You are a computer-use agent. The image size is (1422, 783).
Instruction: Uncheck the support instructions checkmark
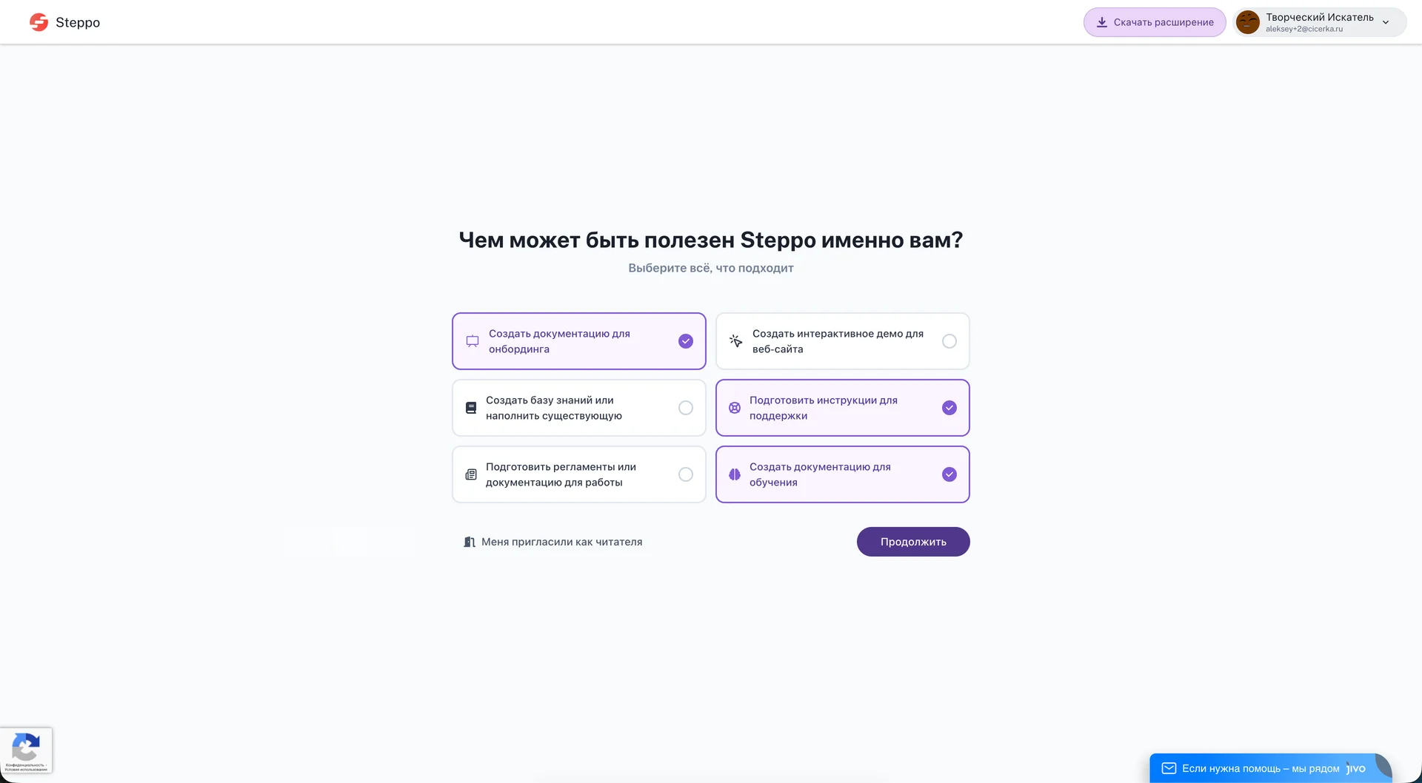949,408
